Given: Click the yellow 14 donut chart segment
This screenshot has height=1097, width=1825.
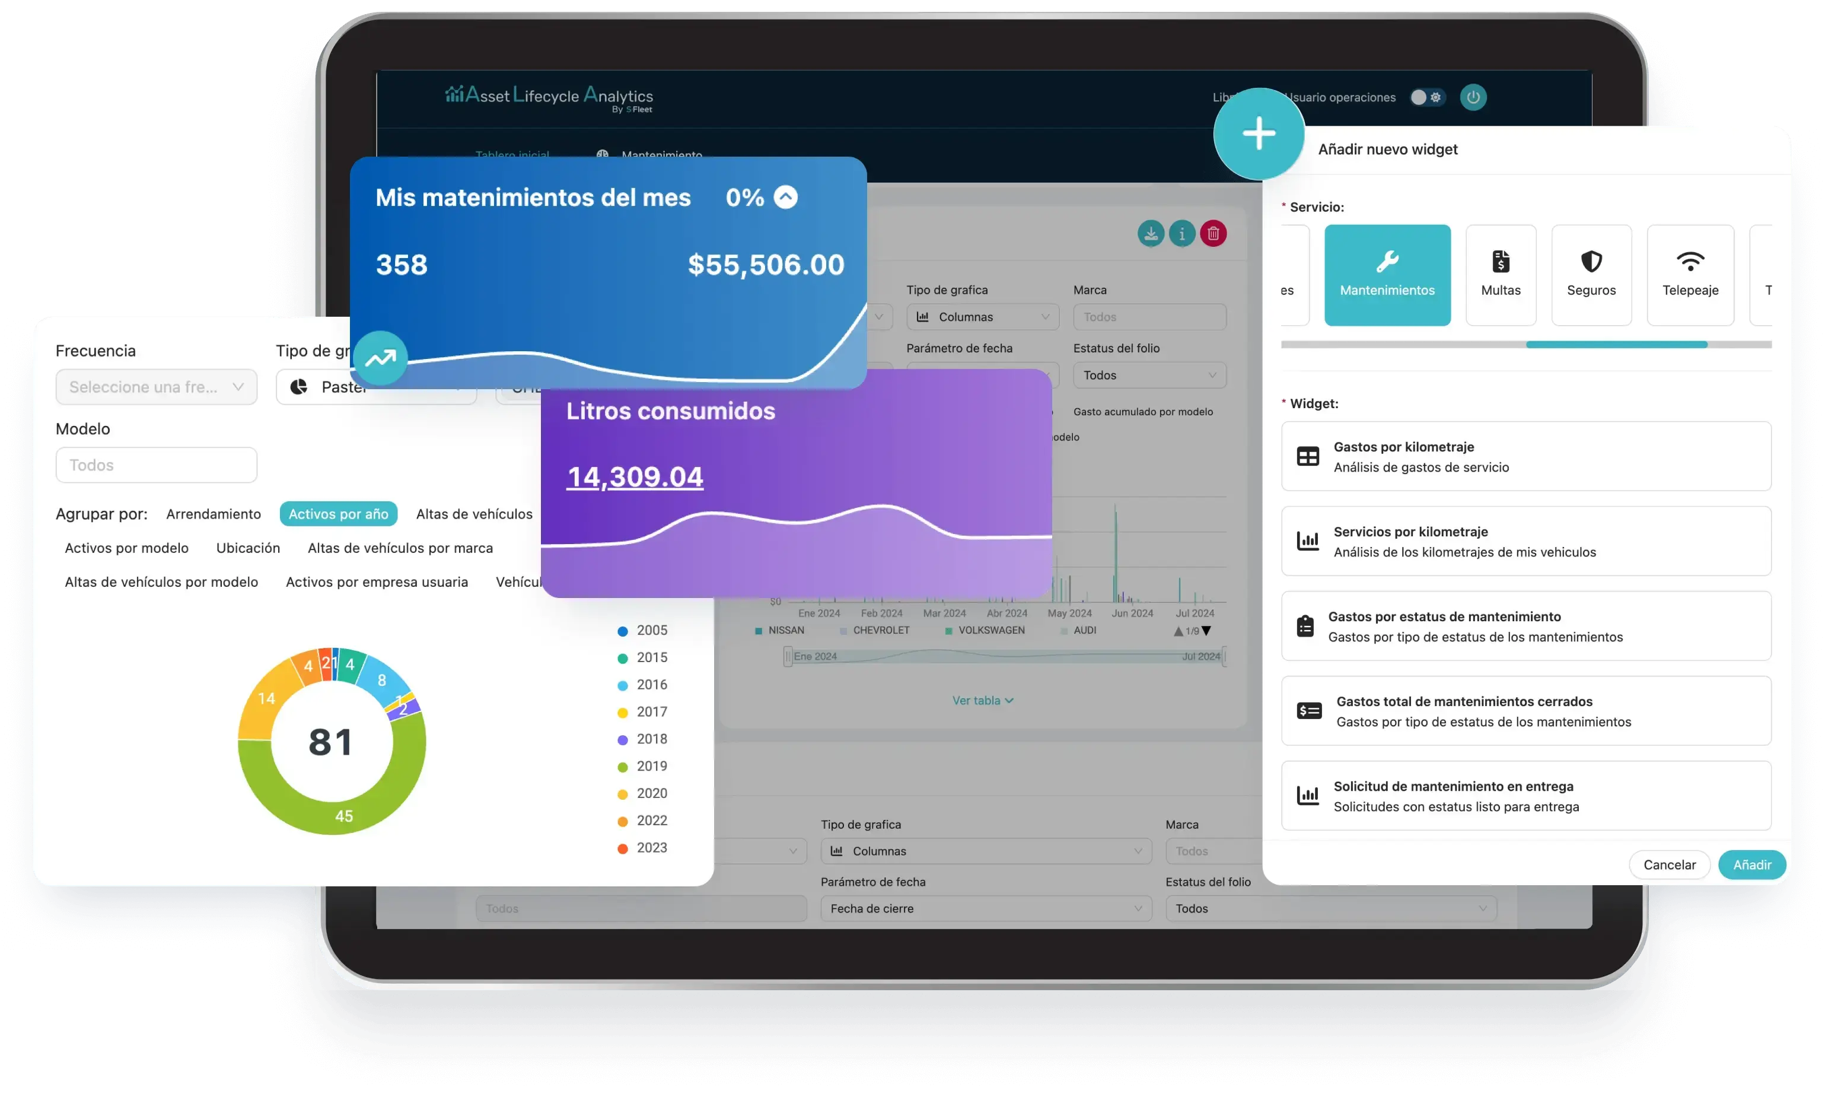Looking at the screenshot, I should [267, 699].
